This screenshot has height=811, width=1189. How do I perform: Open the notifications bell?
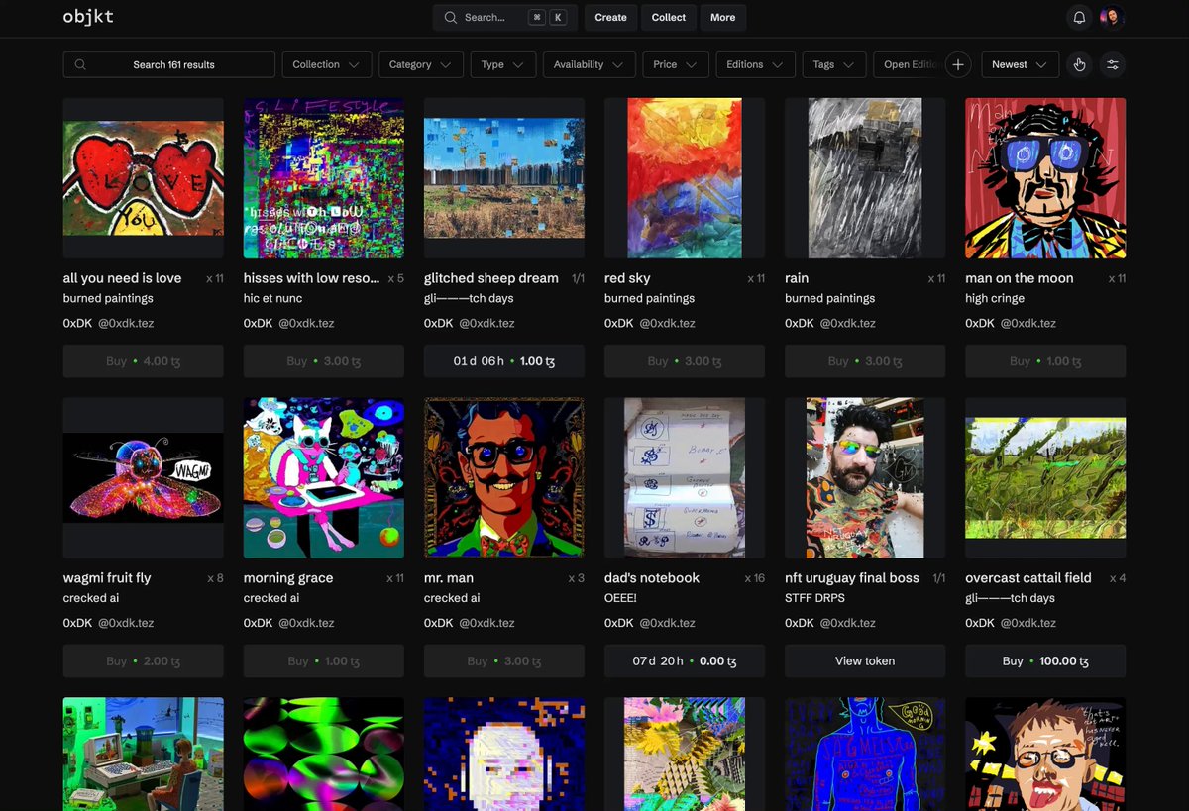point(1079,17)
